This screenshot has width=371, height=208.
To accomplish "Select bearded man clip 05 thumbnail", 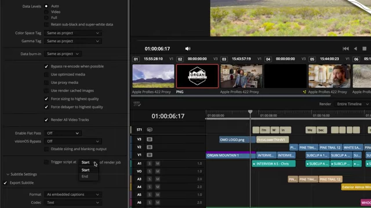I will (x=329, y=76).
